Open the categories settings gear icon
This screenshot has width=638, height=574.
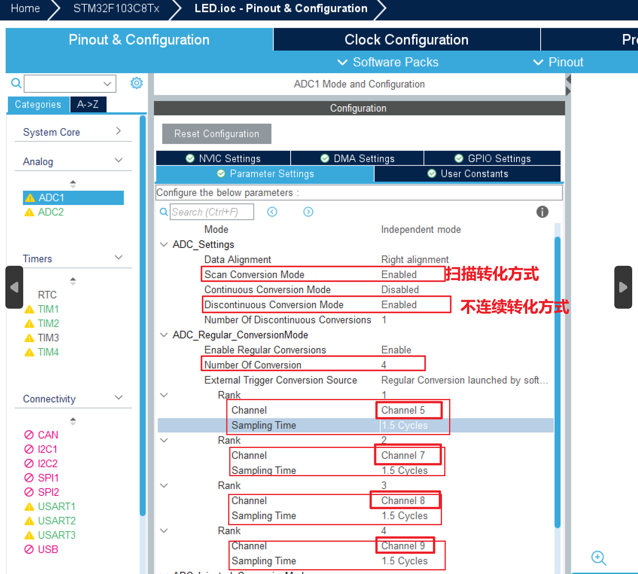coord(137,83)
